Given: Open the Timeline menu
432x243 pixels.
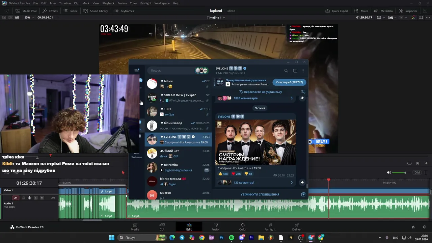Looking at the screenshot, I should click(65, 3).
